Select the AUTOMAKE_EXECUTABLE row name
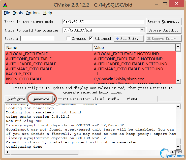 (x=29, y=69)
